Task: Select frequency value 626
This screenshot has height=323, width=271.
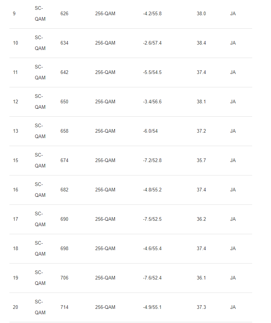Action: (64, 13)
